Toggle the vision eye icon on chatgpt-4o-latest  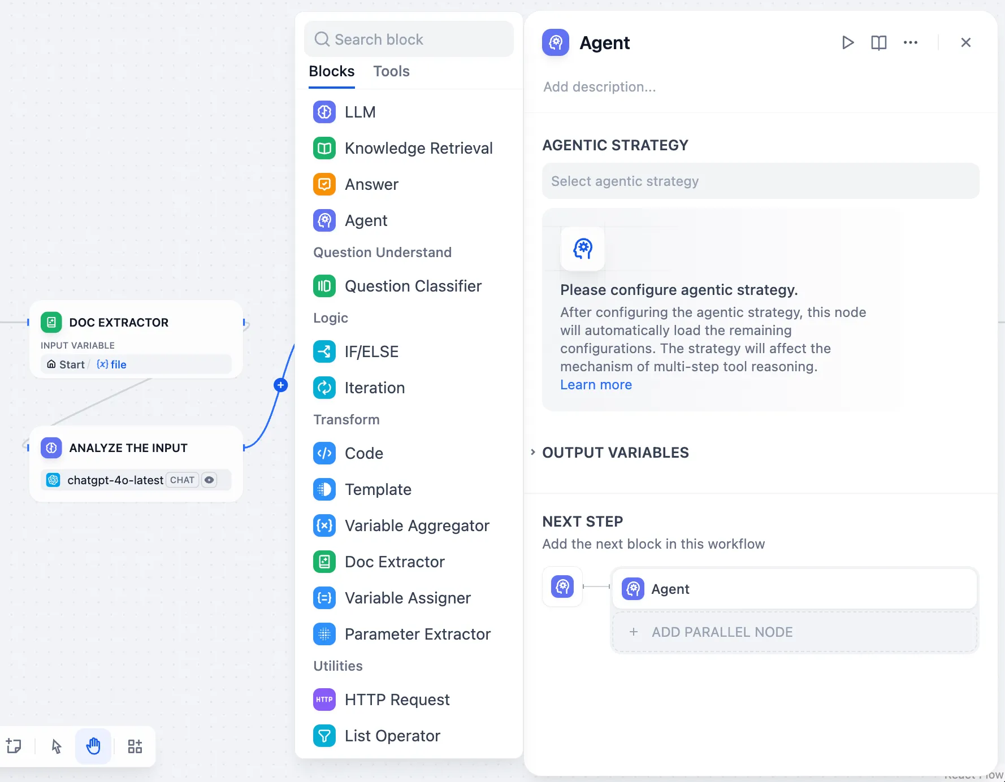point(209,480)
